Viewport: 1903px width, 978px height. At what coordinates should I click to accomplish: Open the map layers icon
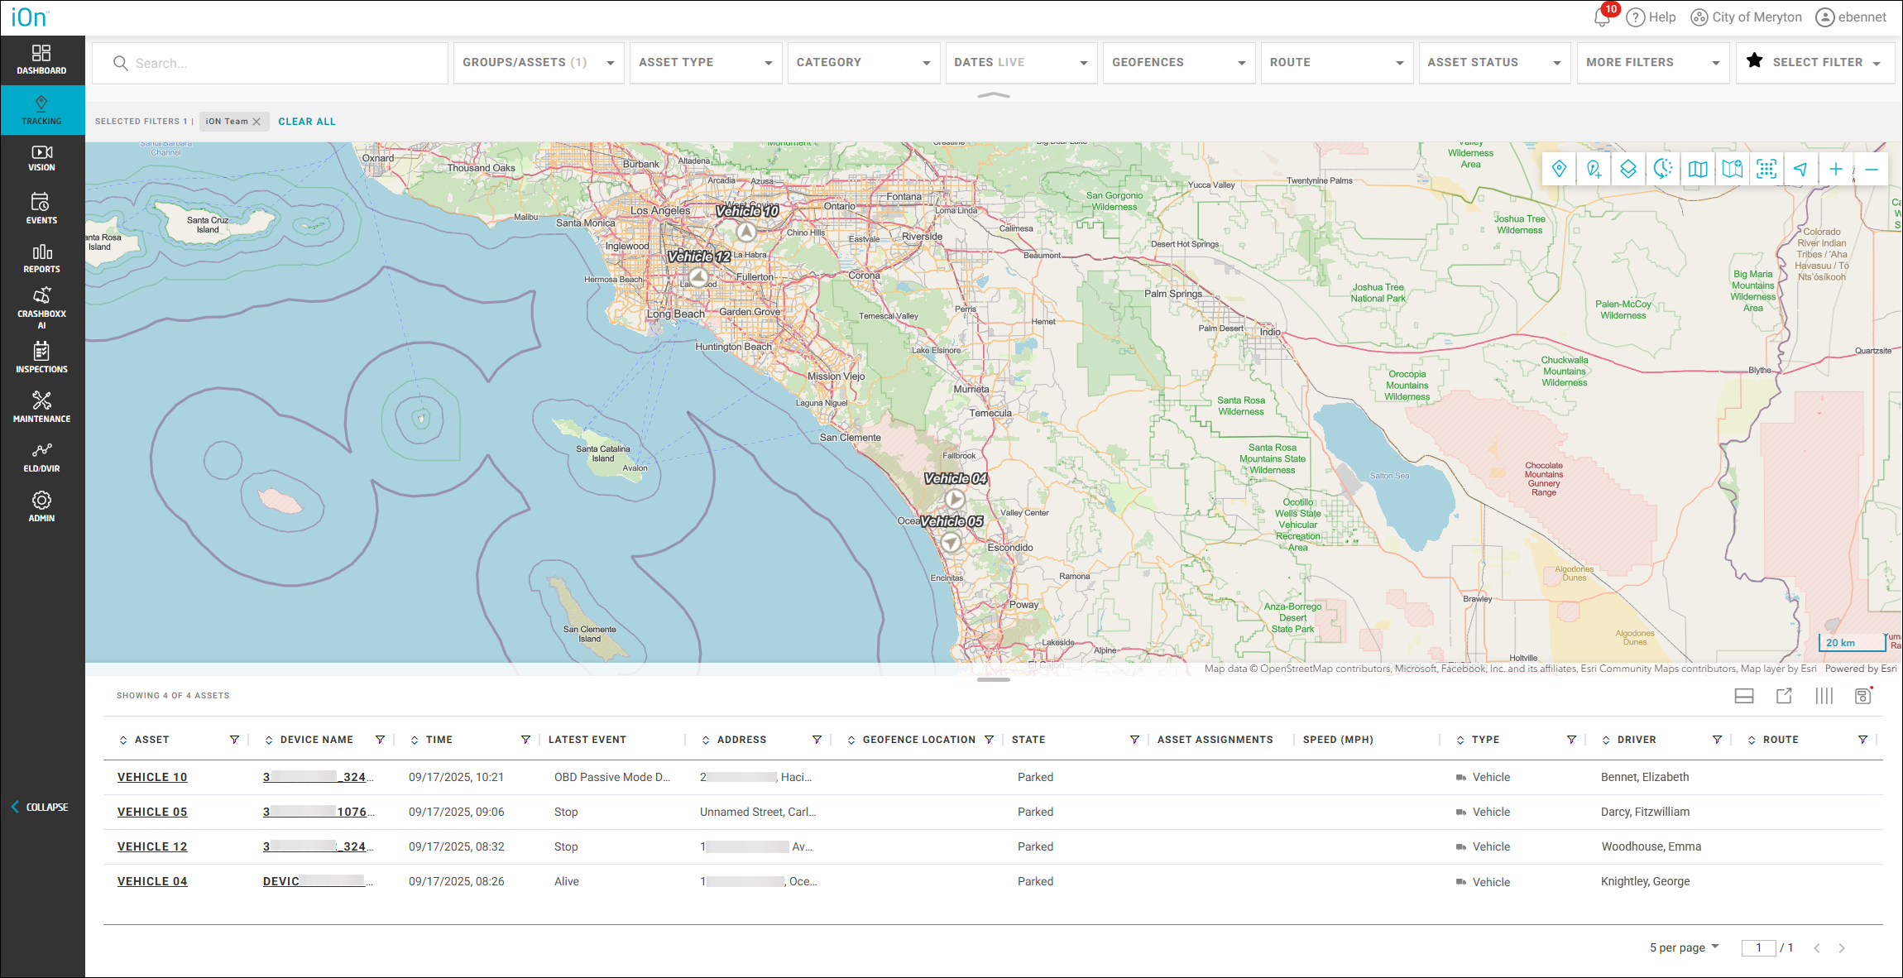(x=1627, y=170)
